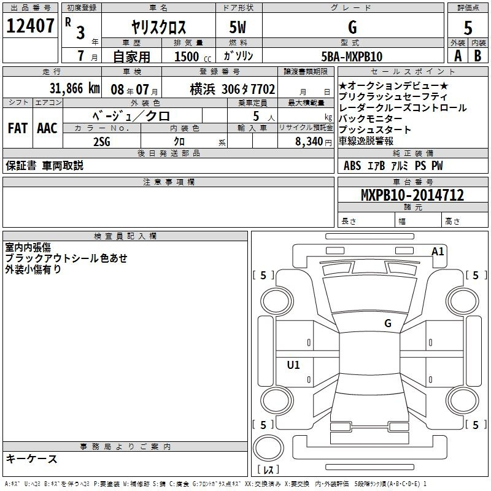The width and height of the screenshot is (491, 491).
Task: Click fuel type ガソリン
Action: (x=238, y=56)
